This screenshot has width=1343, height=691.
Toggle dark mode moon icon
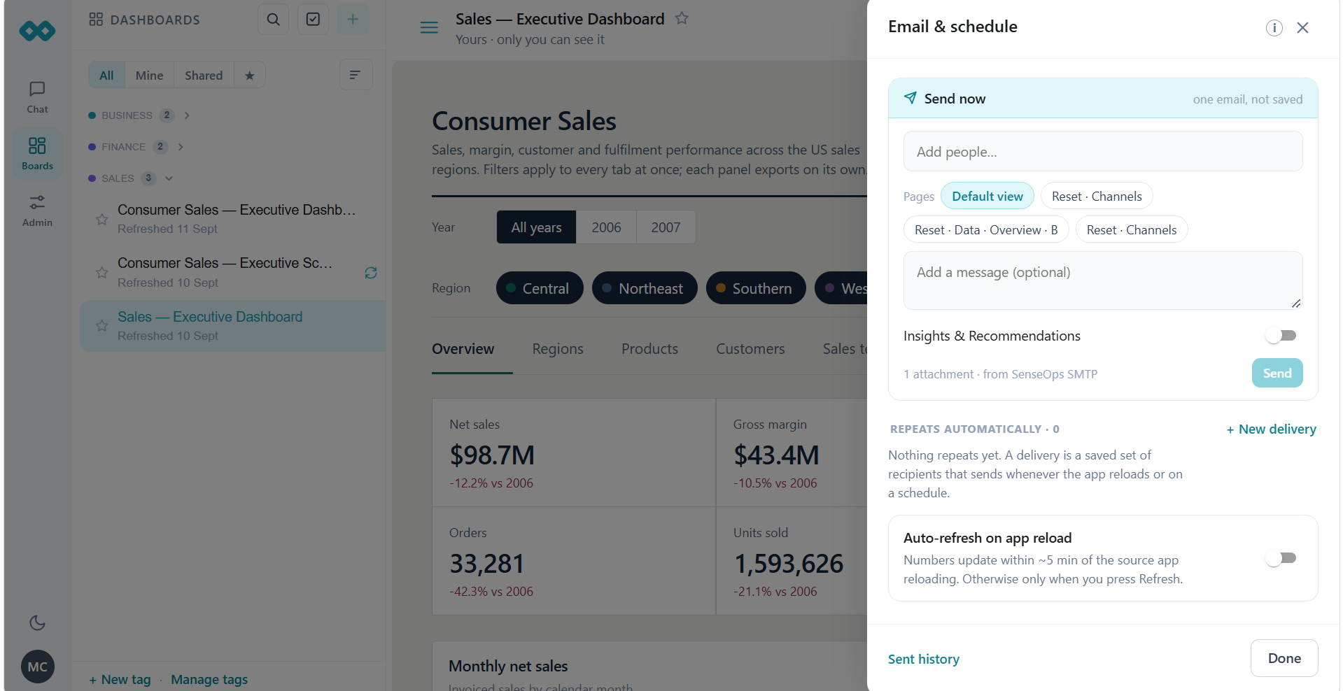[x=37, y=622]
